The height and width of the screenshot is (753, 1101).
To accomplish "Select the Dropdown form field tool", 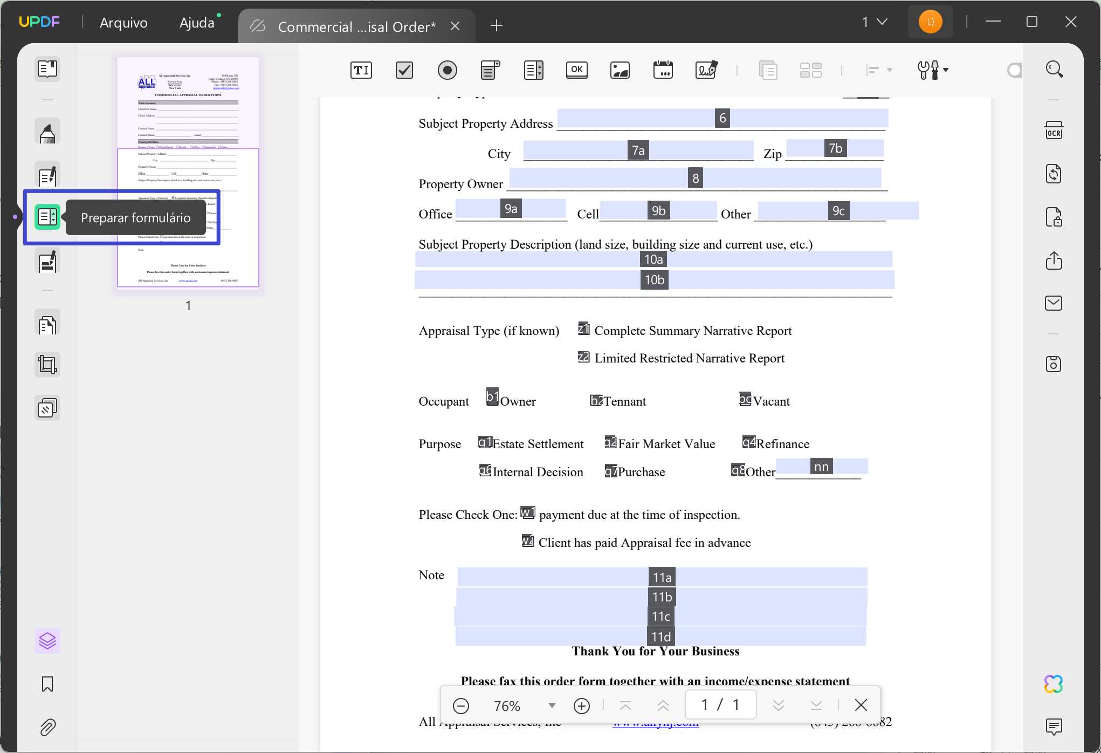I will pos(490,70).
